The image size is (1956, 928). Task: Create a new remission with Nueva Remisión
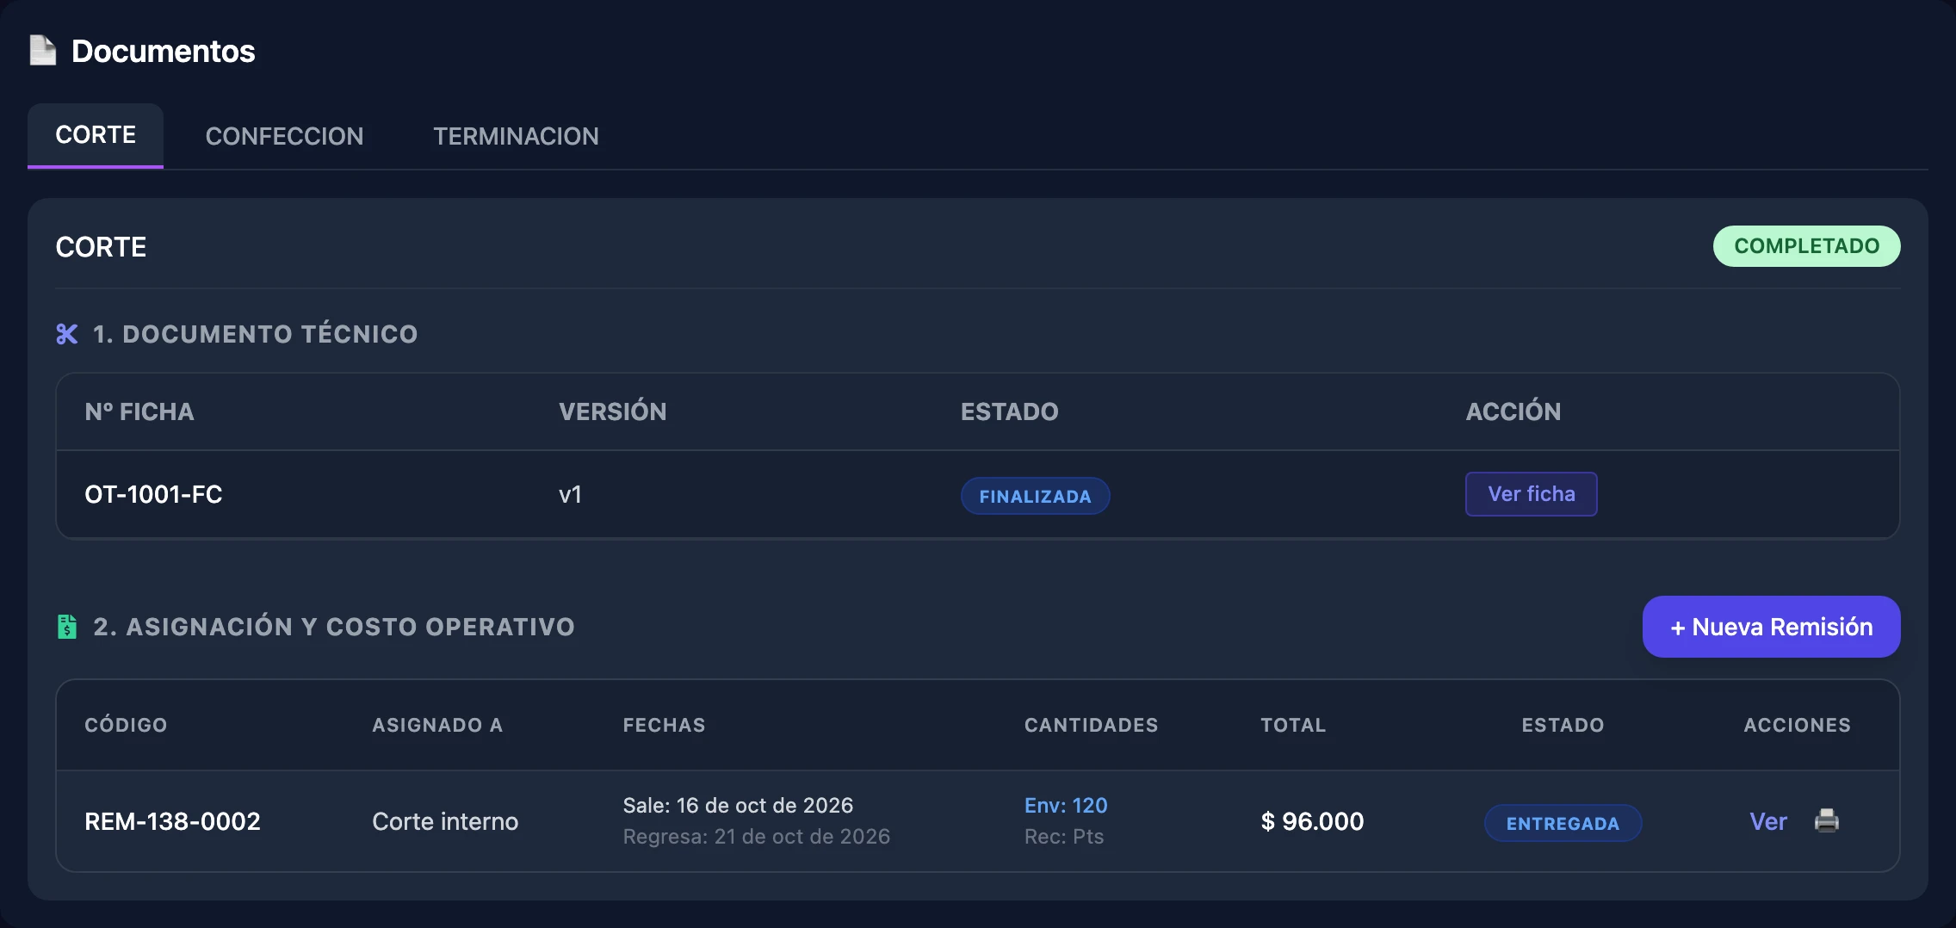(1771, 627)
